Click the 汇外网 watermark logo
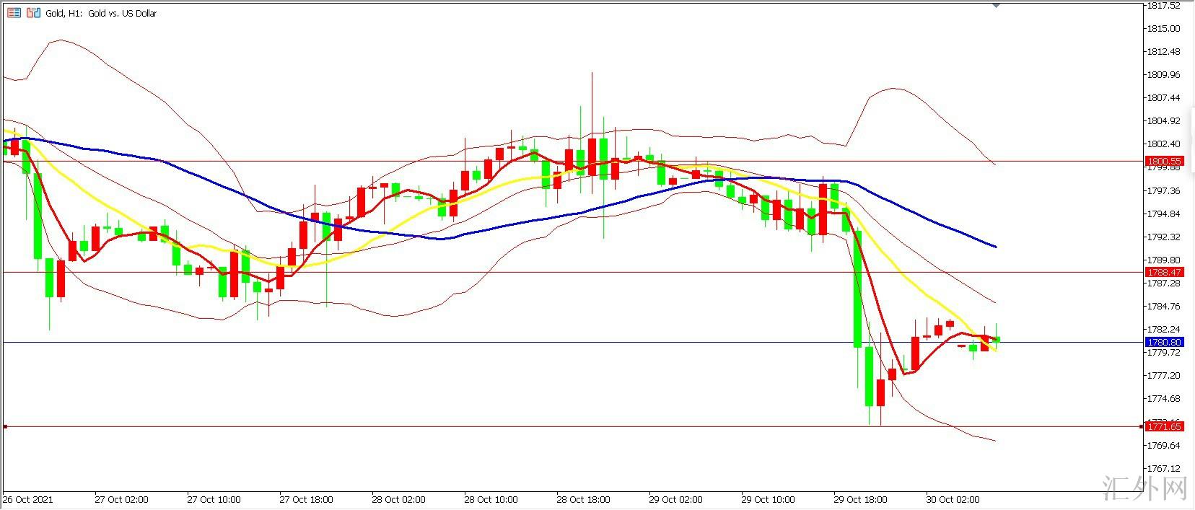 pyautogui.click(x=1146, y=488)
